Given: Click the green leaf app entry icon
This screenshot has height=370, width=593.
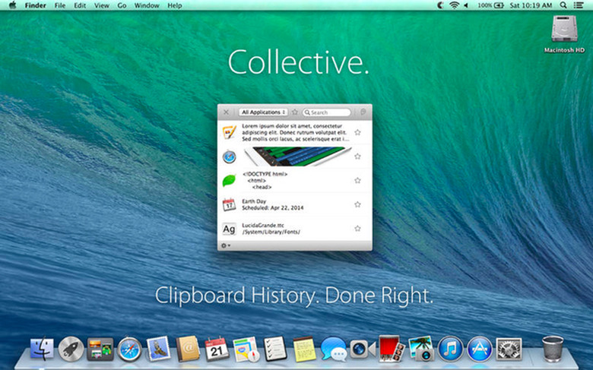Looking at the screenshot, I should 229,181.
